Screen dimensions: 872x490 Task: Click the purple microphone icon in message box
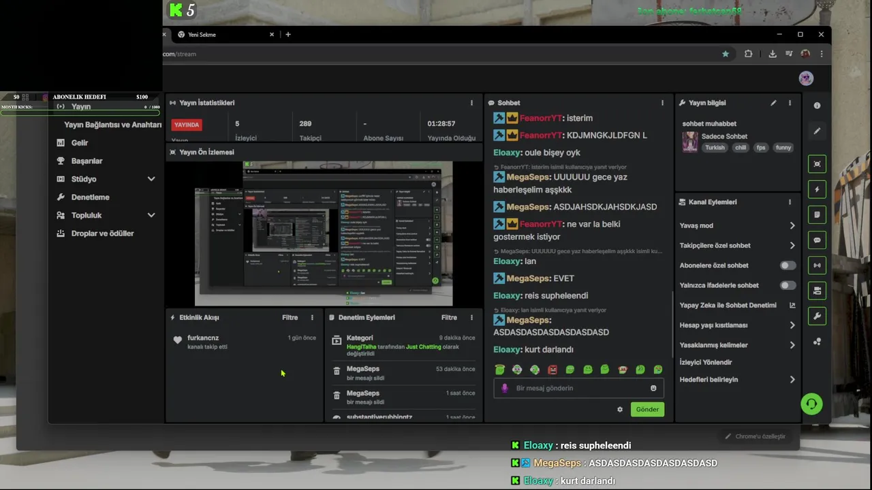(505, 388)
